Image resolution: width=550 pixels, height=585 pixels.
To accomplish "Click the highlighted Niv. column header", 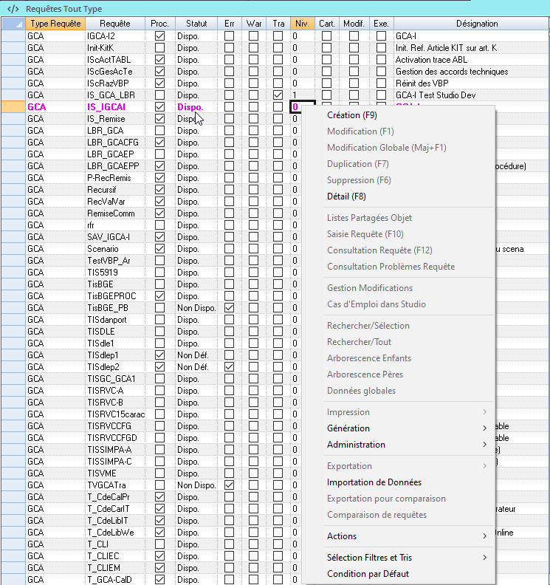I will pyautogui.click(x=302, y=24).
